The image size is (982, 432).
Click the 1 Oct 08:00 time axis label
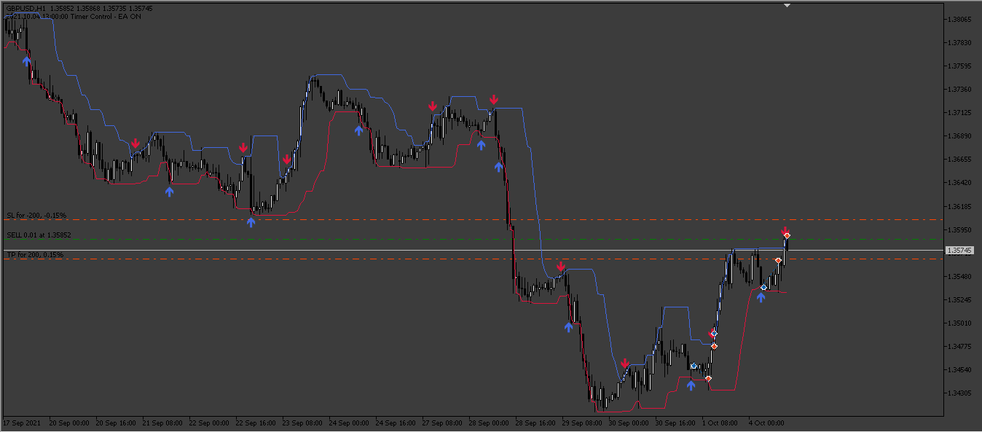720,423
